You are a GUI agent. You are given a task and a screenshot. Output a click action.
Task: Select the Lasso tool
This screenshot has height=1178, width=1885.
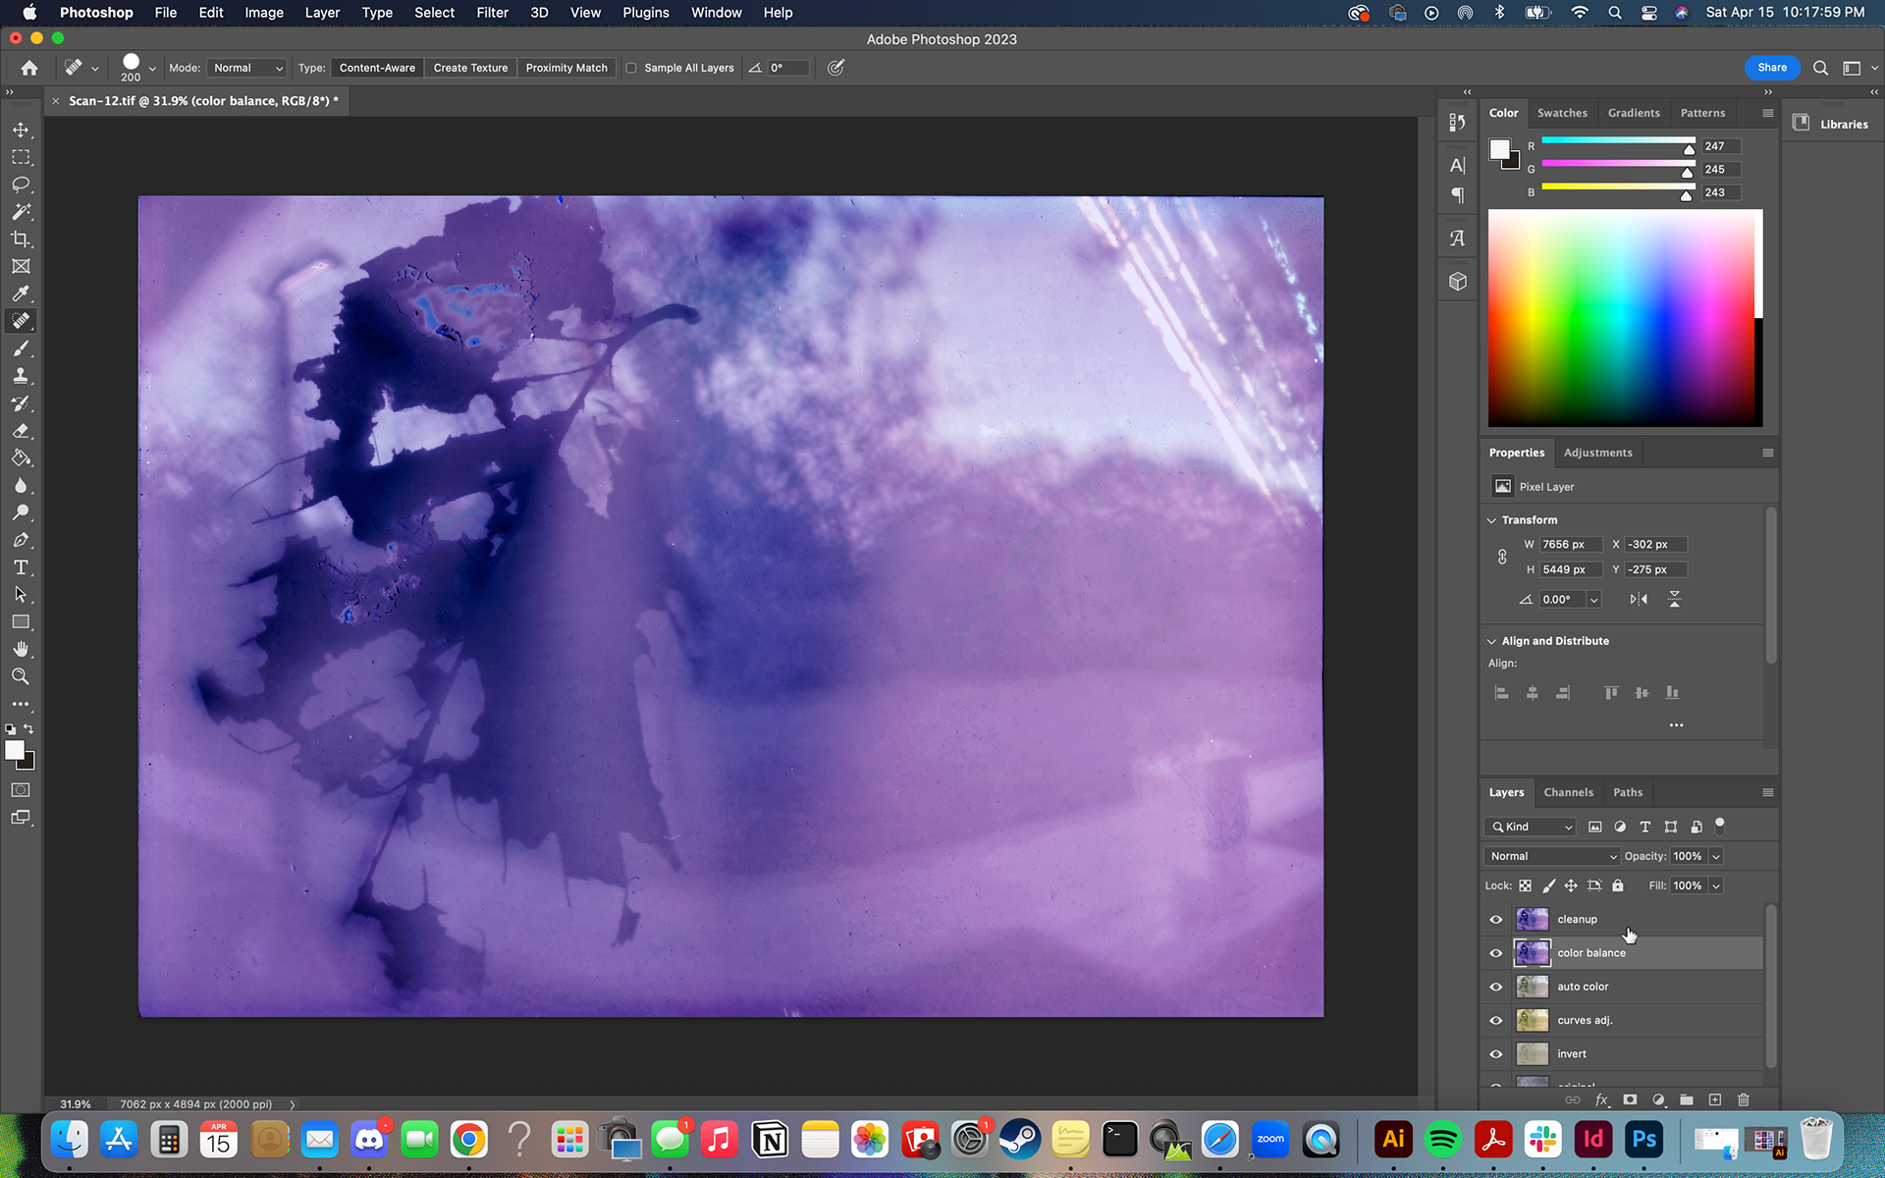pyautogui.click(x=21, y=185)
